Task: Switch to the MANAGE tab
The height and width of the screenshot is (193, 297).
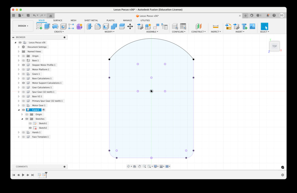Action: 127,20
